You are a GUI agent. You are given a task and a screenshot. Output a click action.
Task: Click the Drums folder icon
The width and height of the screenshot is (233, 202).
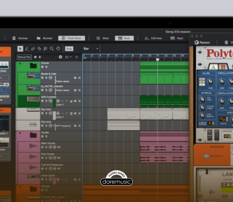pos(33,66)
